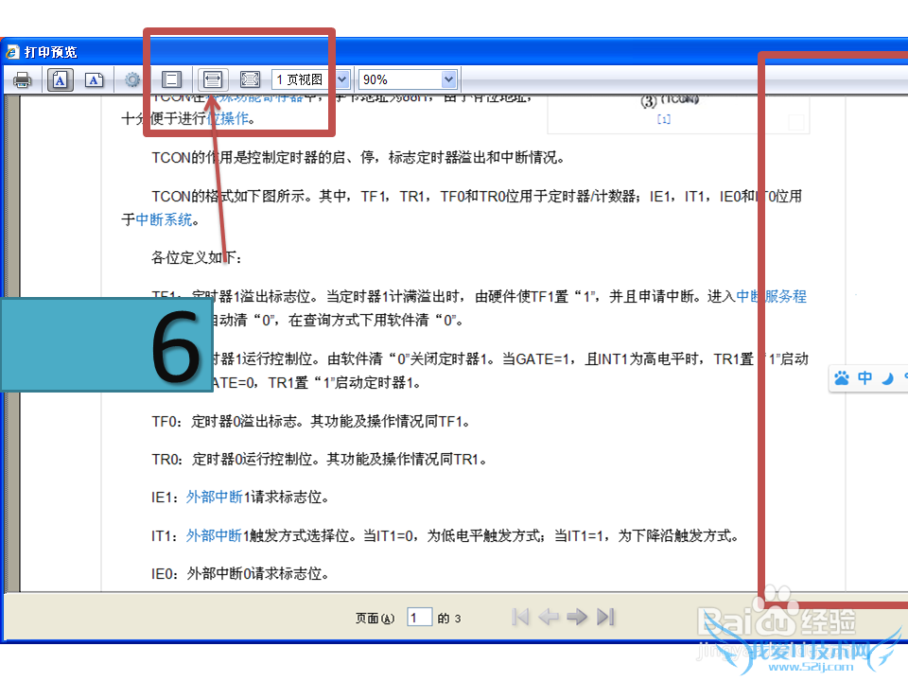This screenshot has height=681, width=908.
Task: Click the '[1]' reference link
Action: tap(664, 119)
